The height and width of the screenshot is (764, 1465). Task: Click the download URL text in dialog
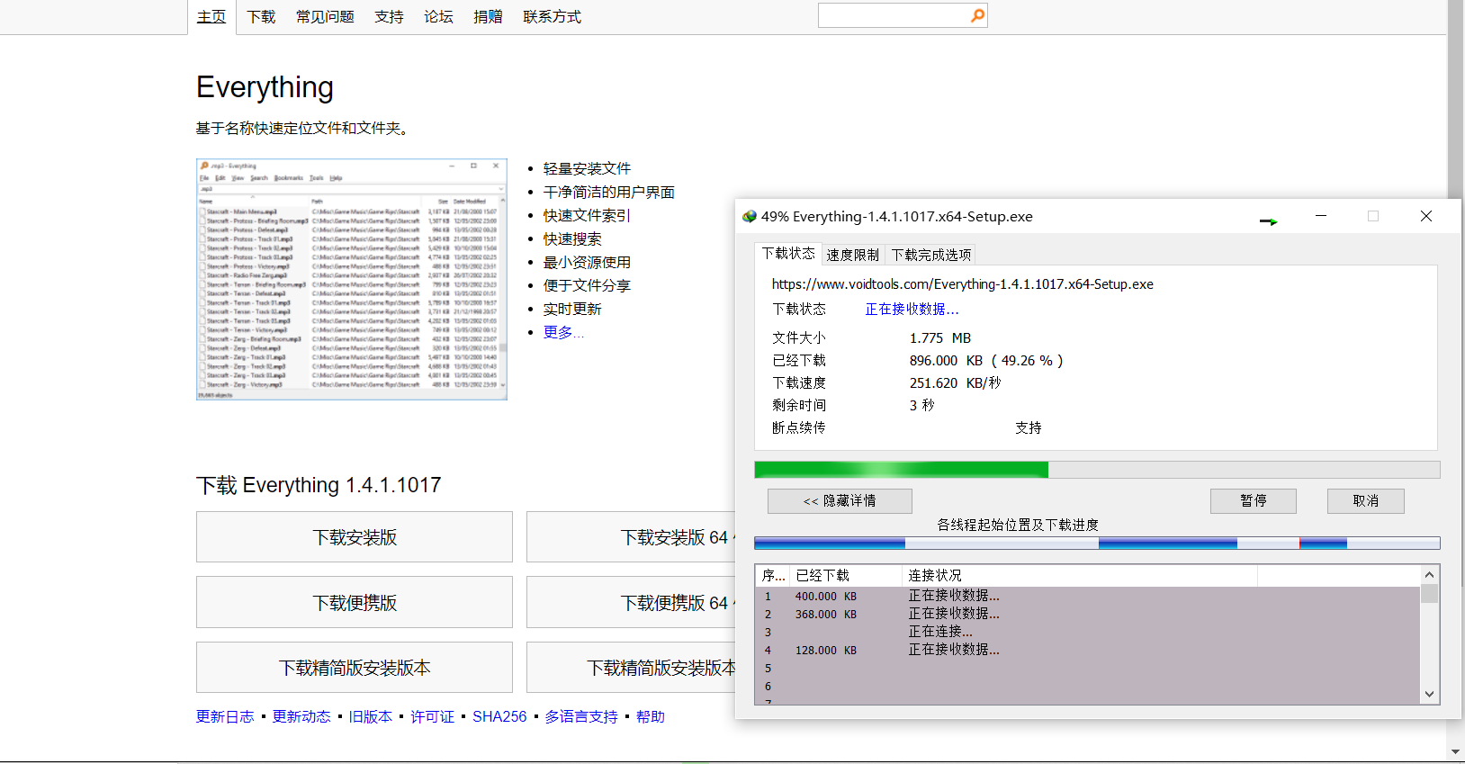pos(962,284)
